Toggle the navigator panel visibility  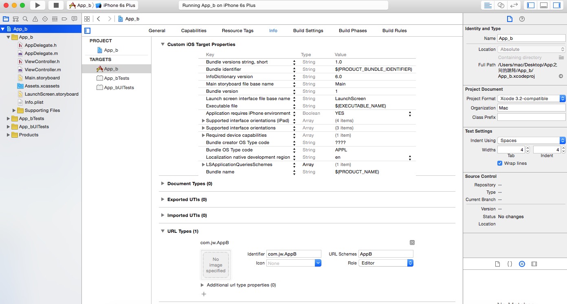coord(531,5)
